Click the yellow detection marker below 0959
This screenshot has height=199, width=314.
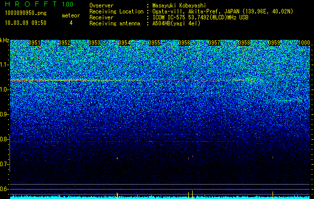[x=273, y=195]
